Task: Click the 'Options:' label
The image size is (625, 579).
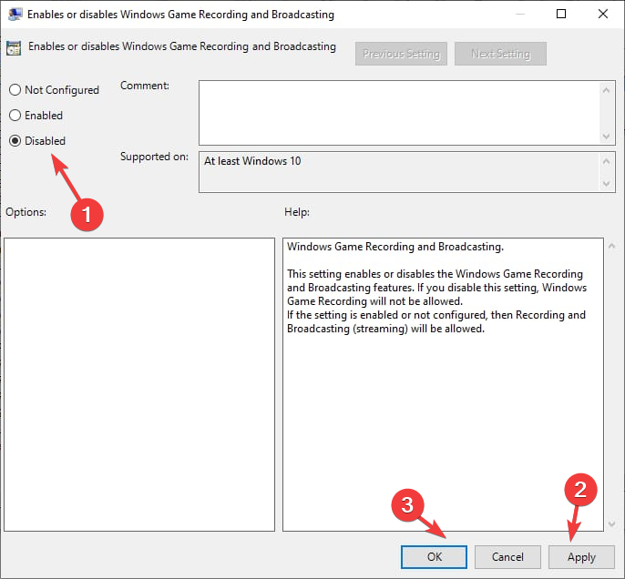Action: click(x=26, y=212)
